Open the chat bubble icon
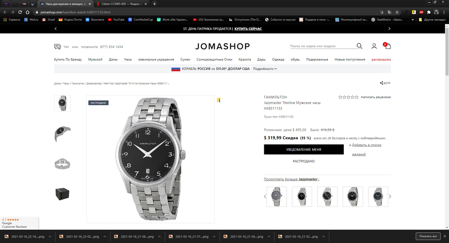The width and height of the screenshot is (449, 243). click(x=58, y=47)
